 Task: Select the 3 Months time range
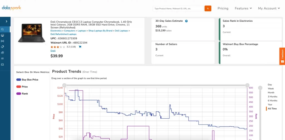tap(272, 97)
